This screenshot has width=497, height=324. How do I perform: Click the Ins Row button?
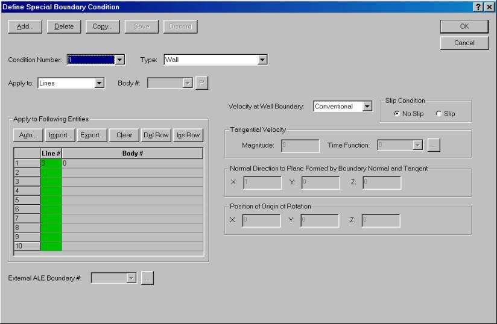tap(188, 135)
